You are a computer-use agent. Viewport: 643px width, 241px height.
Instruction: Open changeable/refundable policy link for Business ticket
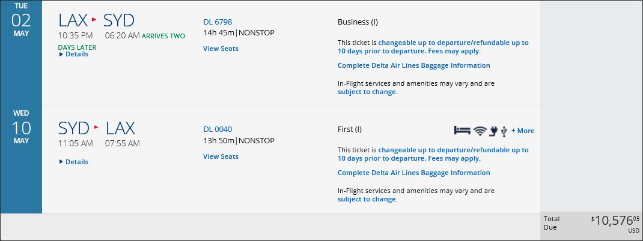433,47
